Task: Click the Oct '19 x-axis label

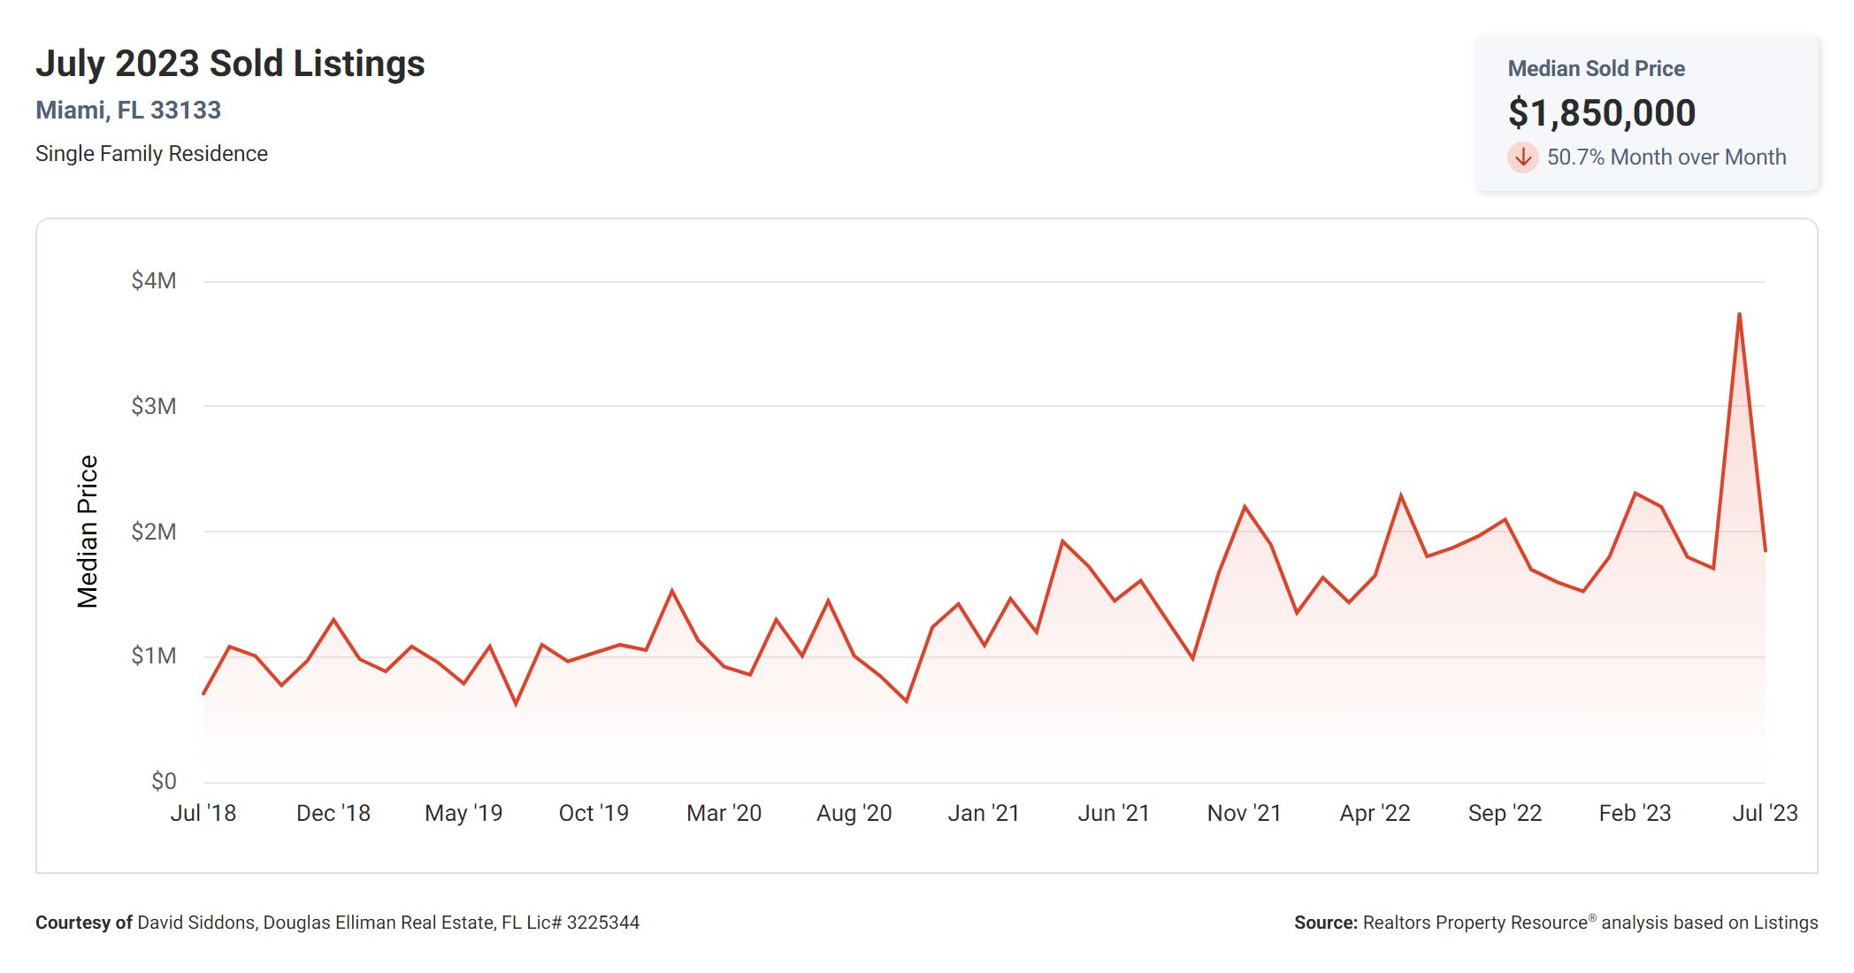Action: pyautogui.click(x=594, y=813)
